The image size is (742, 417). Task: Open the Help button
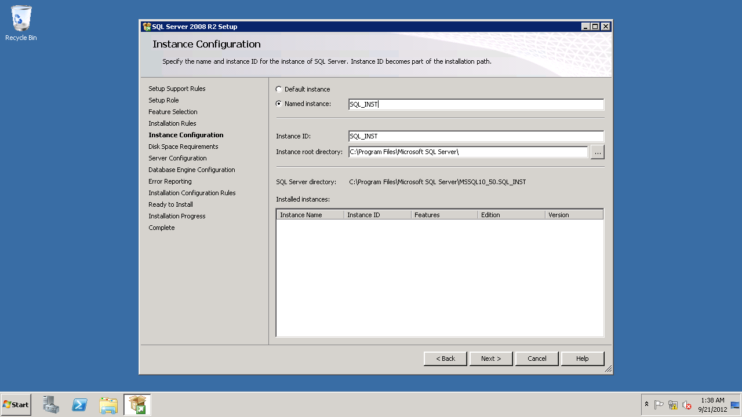click(583, 359)
